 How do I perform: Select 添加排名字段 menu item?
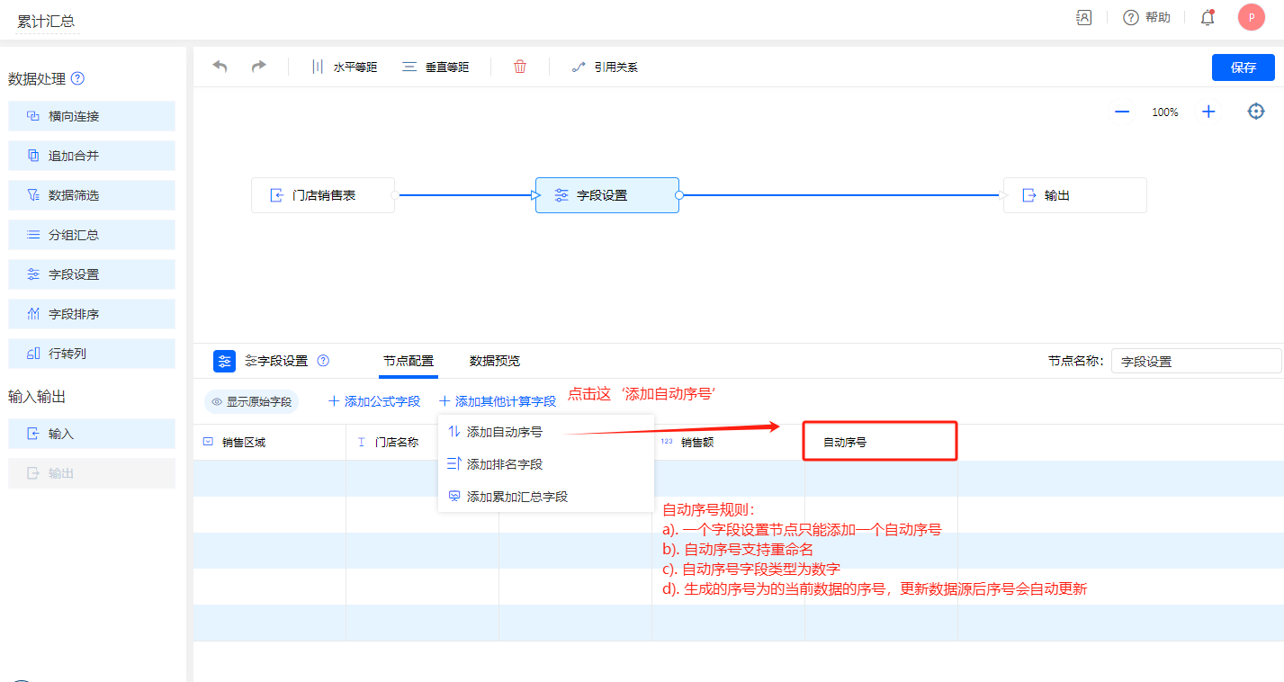(x=504, y=464)
